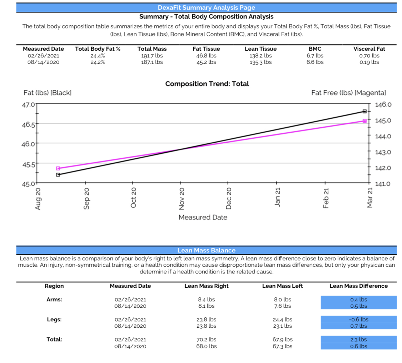Click the Lean Mass Difference column header
The image size is (402, 363).
tap(359, 286)
